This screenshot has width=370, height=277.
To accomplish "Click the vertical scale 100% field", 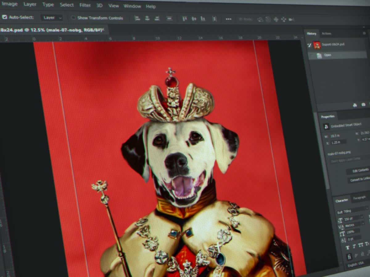I will (353, 232).
